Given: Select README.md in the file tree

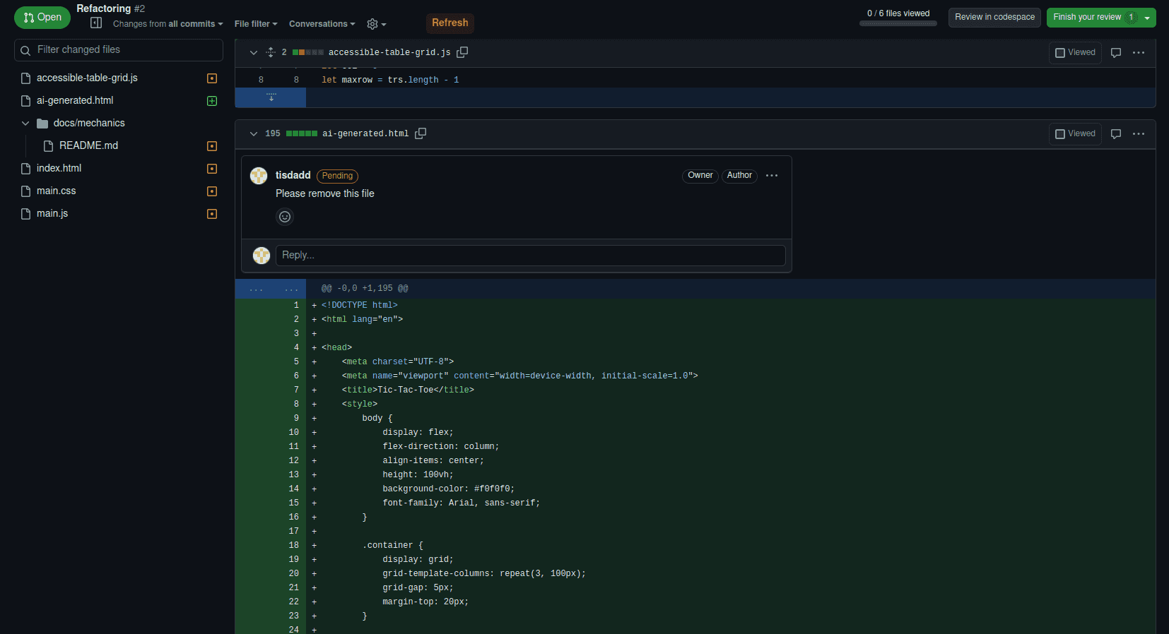Looking at the screenshot, I should (x=88, y=145).
